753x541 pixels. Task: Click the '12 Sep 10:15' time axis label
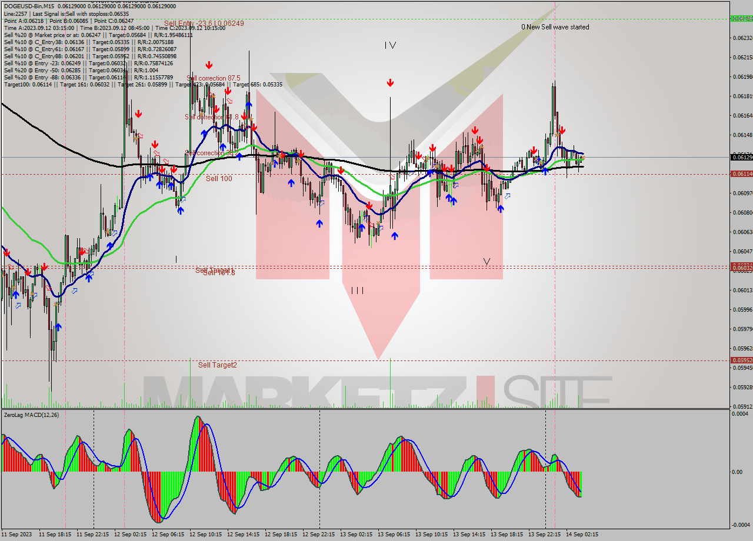tap(206, 535)
